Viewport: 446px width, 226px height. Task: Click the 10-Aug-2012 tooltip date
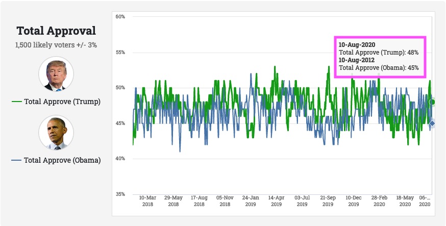357,60
